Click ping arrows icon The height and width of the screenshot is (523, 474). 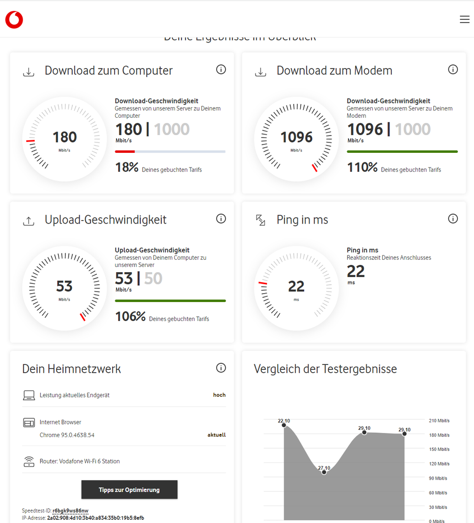click(x=260, y=220)
